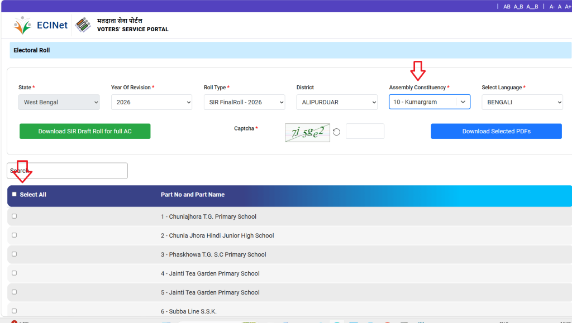Click the A_B display option

click(x=519, y=6)
